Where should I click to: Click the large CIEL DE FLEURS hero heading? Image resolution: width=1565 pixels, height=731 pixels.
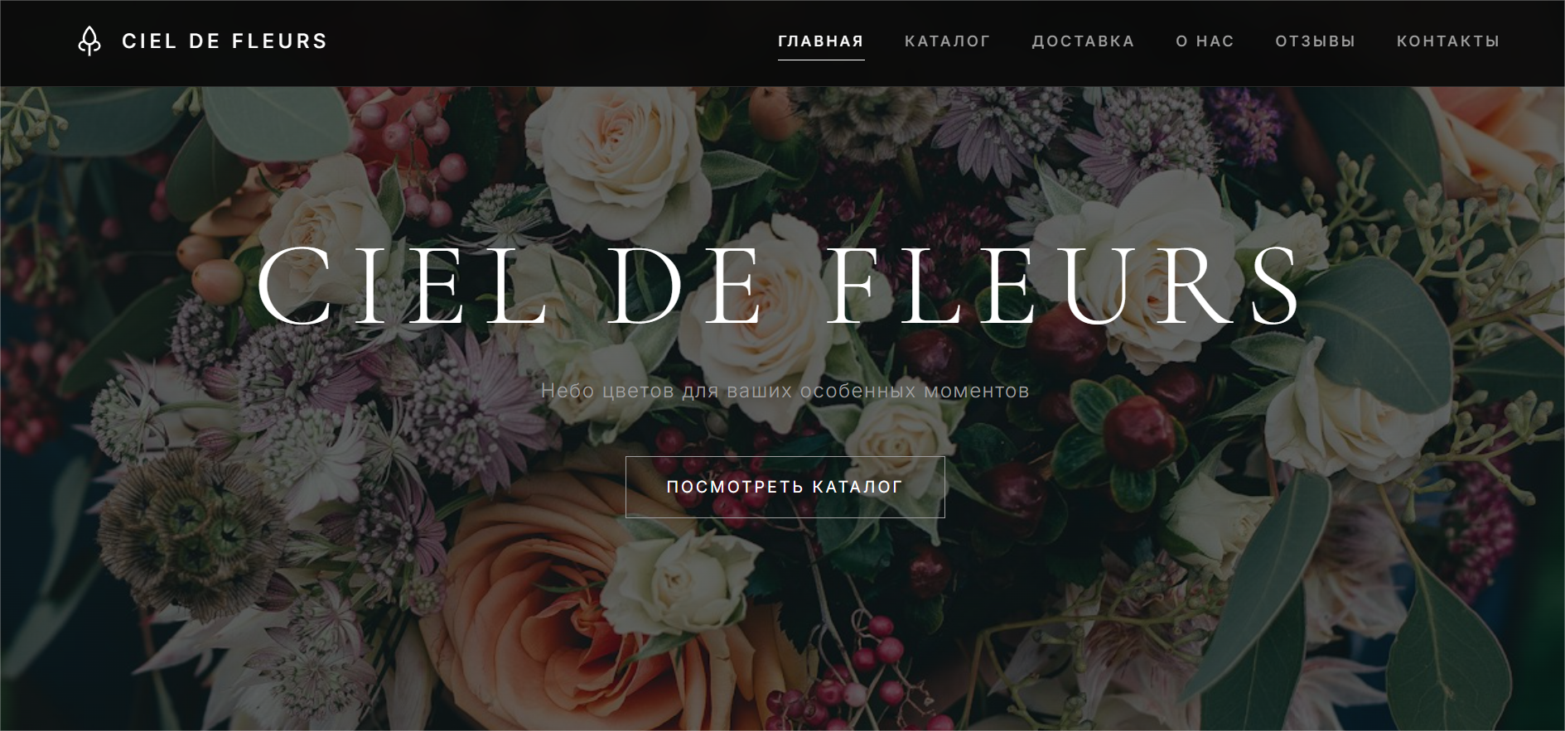(x=780, y=286)
